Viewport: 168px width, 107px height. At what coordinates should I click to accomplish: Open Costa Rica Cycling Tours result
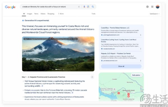[x=118, y=41]
